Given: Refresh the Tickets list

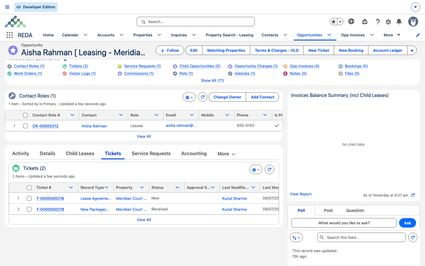Looking at the screenshot, I should point(269,169).
